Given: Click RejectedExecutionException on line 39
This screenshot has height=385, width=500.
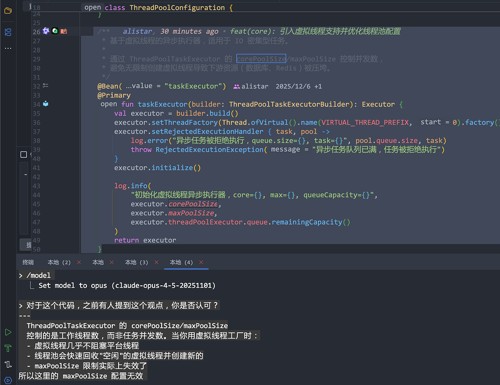Looking at the screenshot, I should 209,150.
